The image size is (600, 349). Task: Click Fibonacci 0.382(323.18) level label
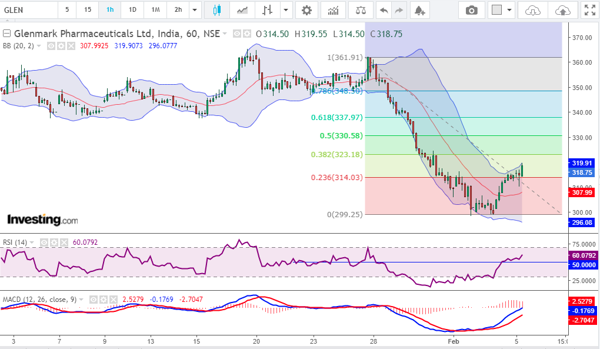[336, 155]
